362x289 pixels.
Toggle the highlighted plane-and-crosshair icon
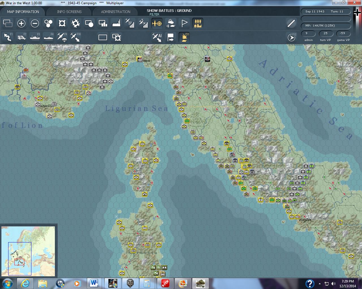click(x=157, y=23)
